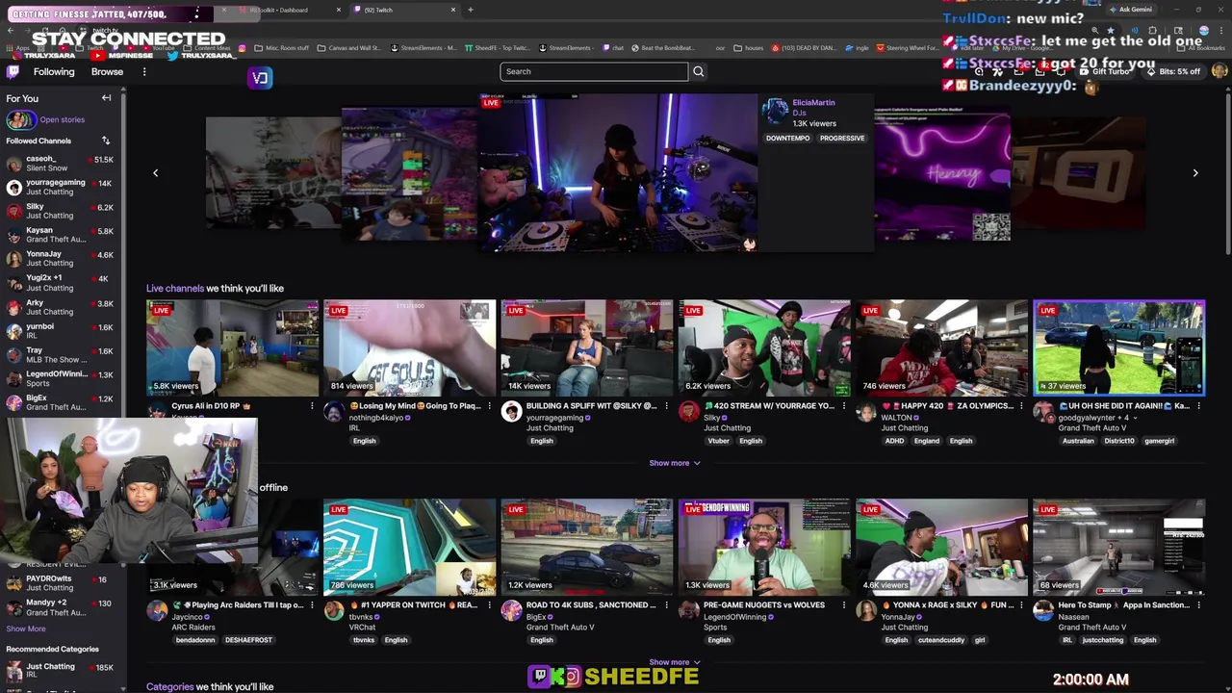Screen dimensions: 1232x693
Task: Toggle Followed Channels sort order
Action: click(106, 141)
